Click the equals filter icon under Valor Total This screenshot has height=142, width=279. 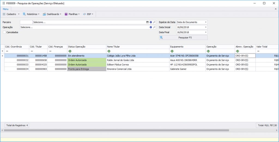pos(258,51)
